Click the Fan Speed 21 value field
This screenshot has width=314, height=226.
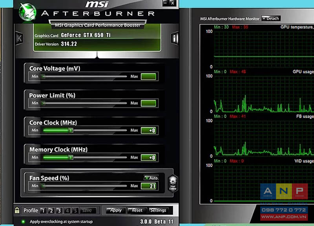click(x=148, y=186)
